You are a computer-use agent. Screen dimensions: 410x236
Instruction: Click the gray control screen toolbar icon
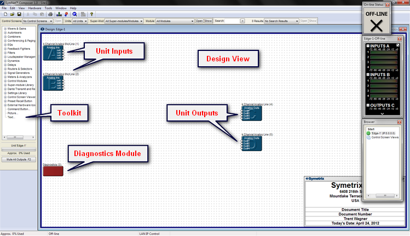(83, 14)
